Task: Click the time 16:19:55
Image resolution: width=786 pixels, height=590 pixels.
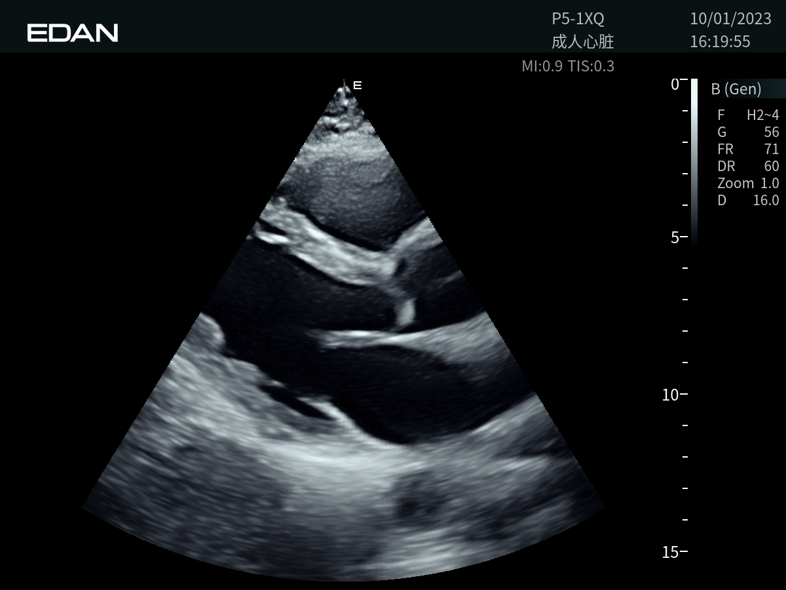Action: (720, 42)
